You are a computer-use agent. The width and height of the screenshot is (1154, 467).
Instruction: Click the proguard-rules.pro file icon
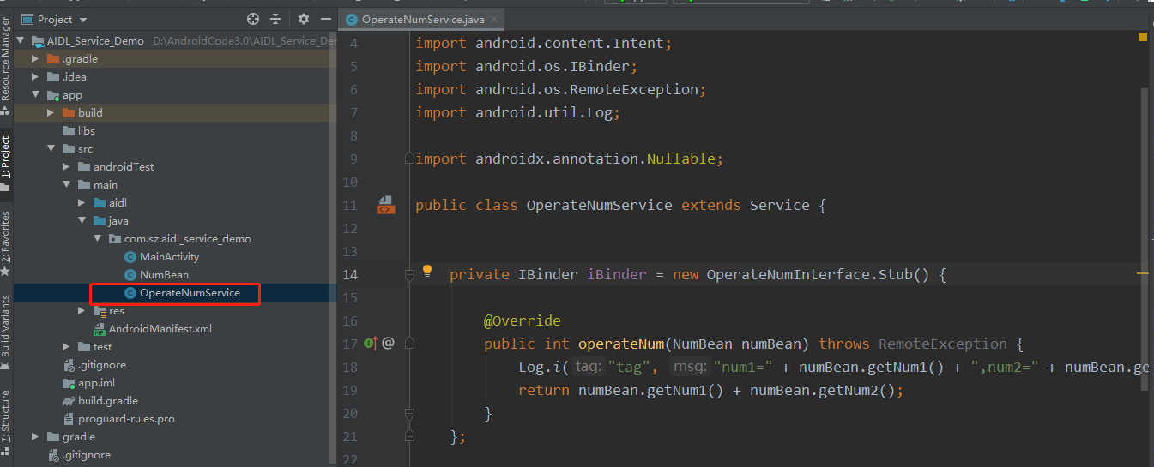[x=69, y=419]
